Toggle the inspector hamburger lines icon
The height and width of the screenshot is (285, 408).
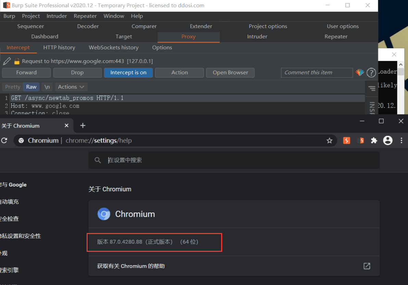[372, 89]
